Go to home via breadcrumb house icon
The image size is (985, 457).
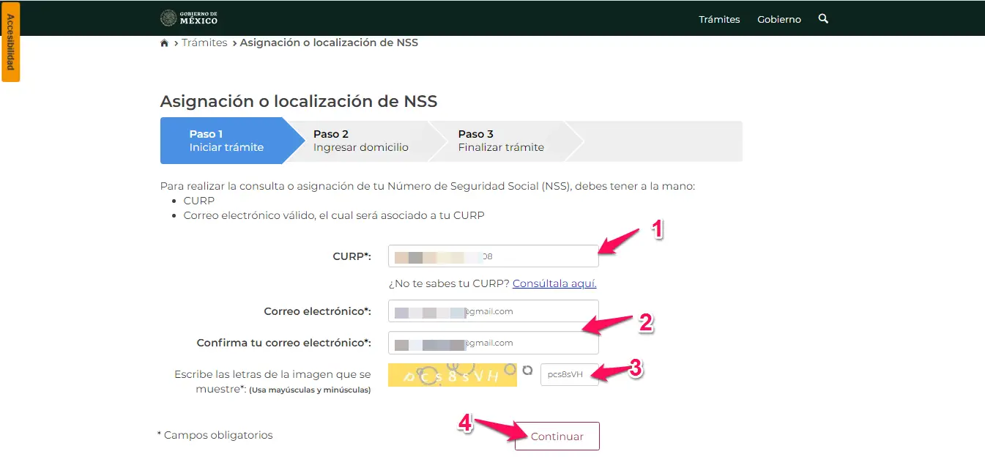[164, 43]
